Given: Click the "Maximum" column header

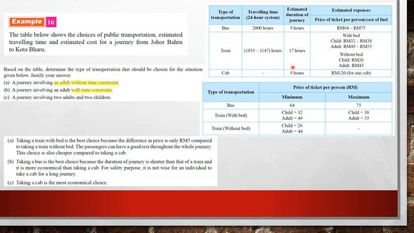Looking at the screenshot, I should [x=358, y=97].
